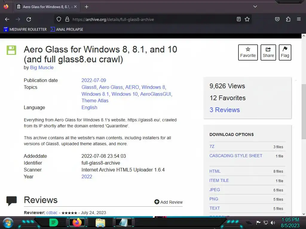Open the Aero Glass topic link
The width and height of the screenshot is (306, 229).
[x=111, y=87]
